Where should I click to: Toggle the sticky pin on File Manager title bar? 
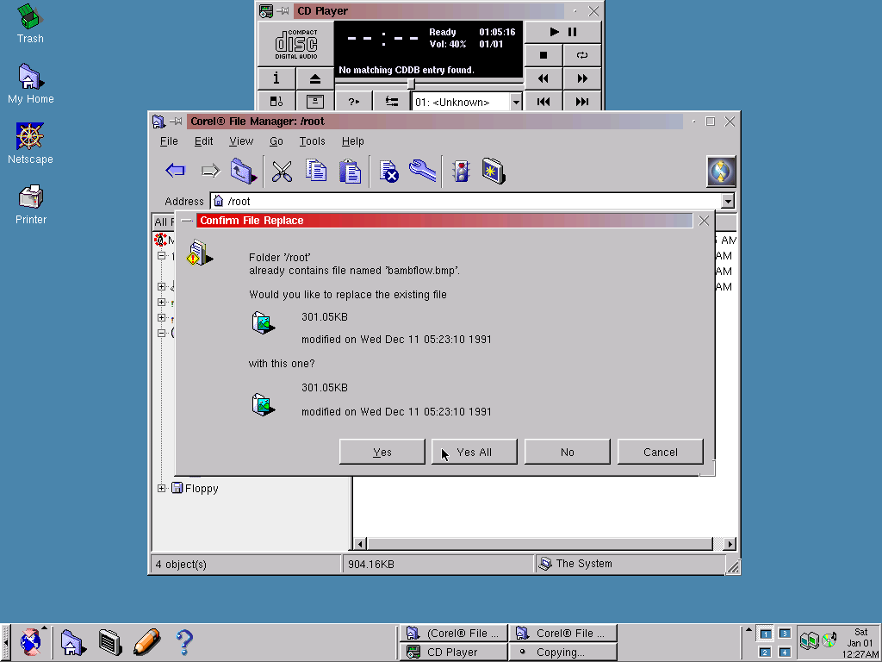(176, 122)
